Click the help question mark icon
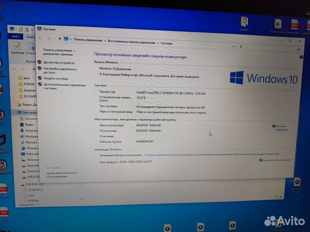This screenshot has height=232, width=310. (301, 57)
